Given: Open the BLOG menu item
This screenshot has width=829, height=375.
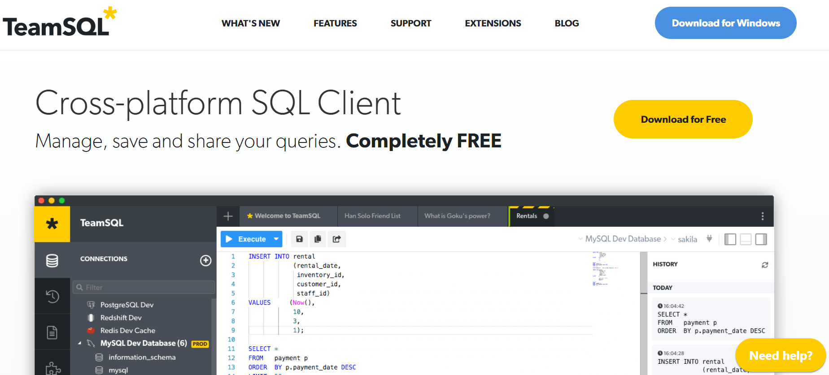Looking at the screenshot, I should [x=567, y=23].
